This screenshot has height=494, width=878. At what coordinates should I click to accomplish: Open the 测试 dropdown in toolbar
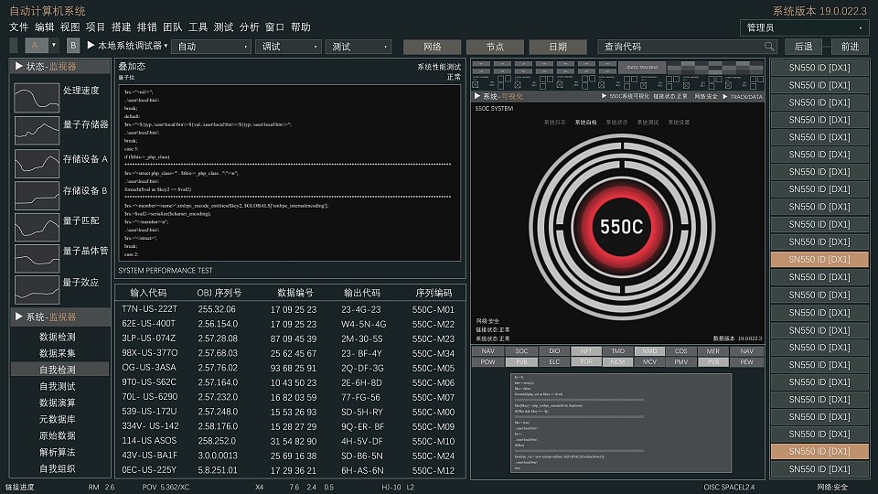[359, 47]
